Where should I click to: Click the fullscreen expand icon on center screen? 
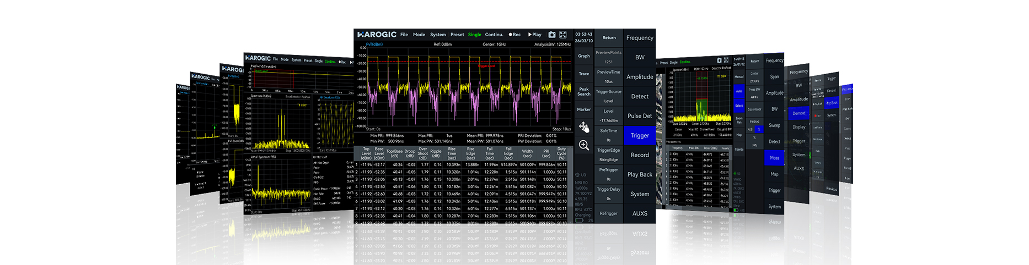[563, 35]
